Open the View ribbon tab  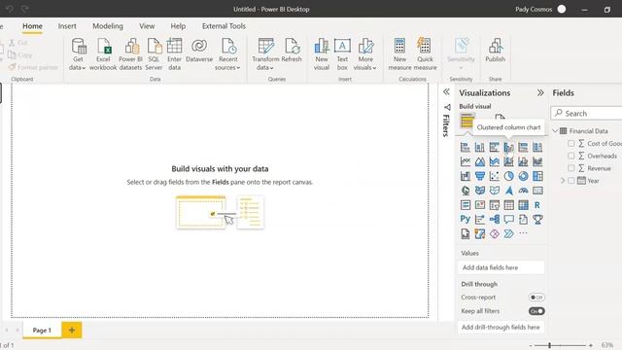(147, 26)
